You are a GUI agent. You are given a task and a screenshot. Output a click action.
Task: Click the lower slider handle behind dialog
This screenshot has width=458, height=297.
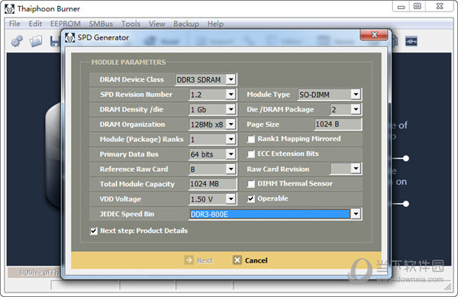tap(406, 204)
